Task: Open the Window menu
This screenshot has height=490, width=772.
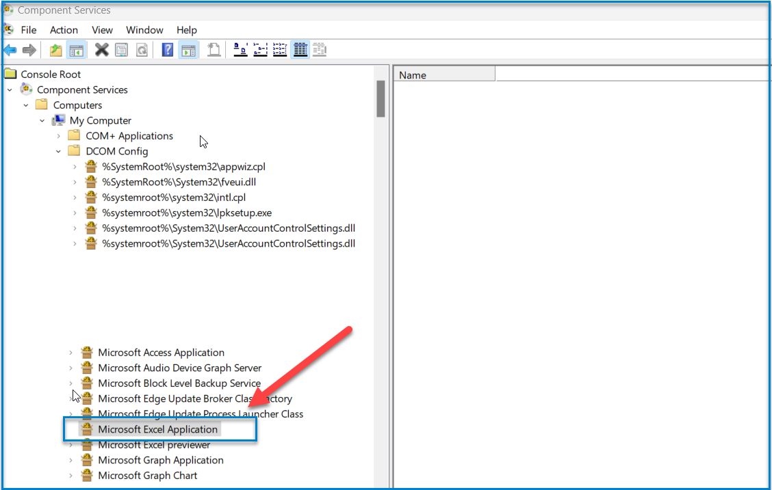Action: pyautogui.click(x=144, y=30)
